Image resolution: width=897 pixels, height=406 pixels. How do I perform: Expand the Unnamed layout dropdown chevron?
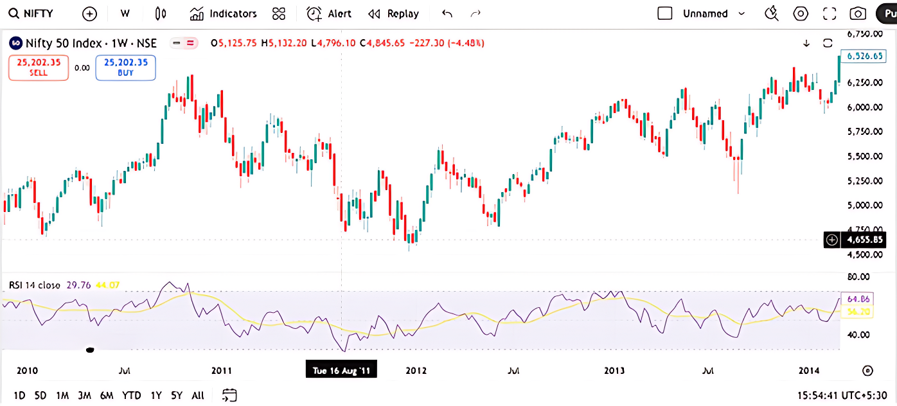pyautogui.click(x=742, y=13)
